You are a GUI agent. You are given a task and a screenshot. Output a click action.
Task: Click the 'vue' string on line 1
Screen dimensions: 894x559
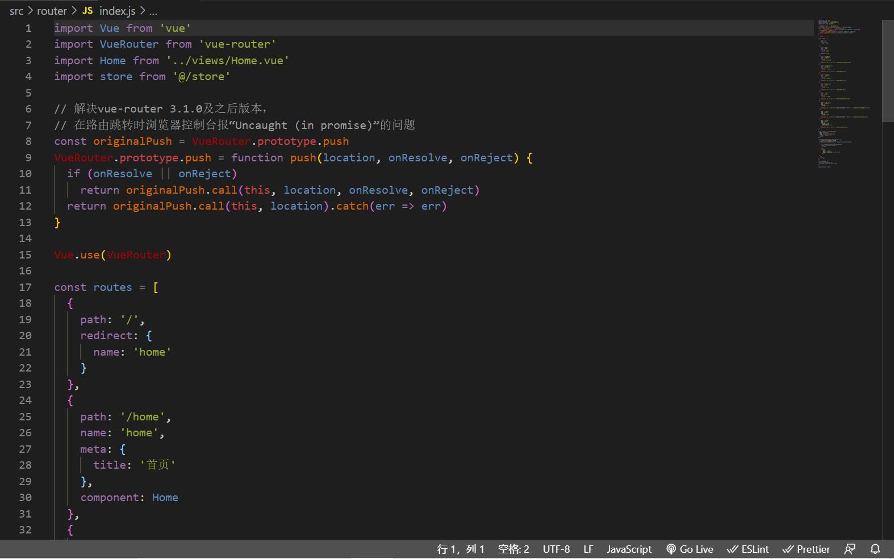pos(175,28)
